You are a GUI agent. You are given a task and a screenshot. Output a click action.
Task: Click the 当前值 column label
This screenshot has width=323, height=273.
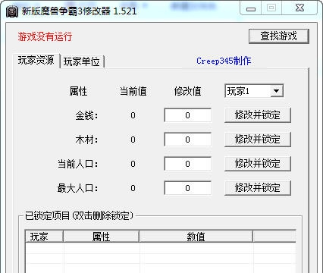[x=133, y=91]
